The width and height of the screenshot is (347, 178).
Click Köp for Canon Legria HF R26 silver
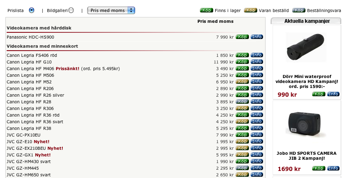242,95
